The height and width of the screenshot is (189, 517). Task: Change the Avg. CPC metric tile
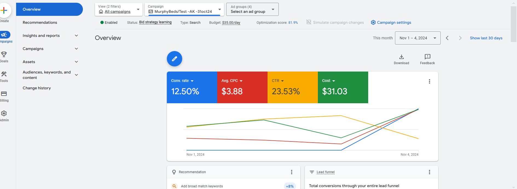pyautogui.click(x=232, y=81)
